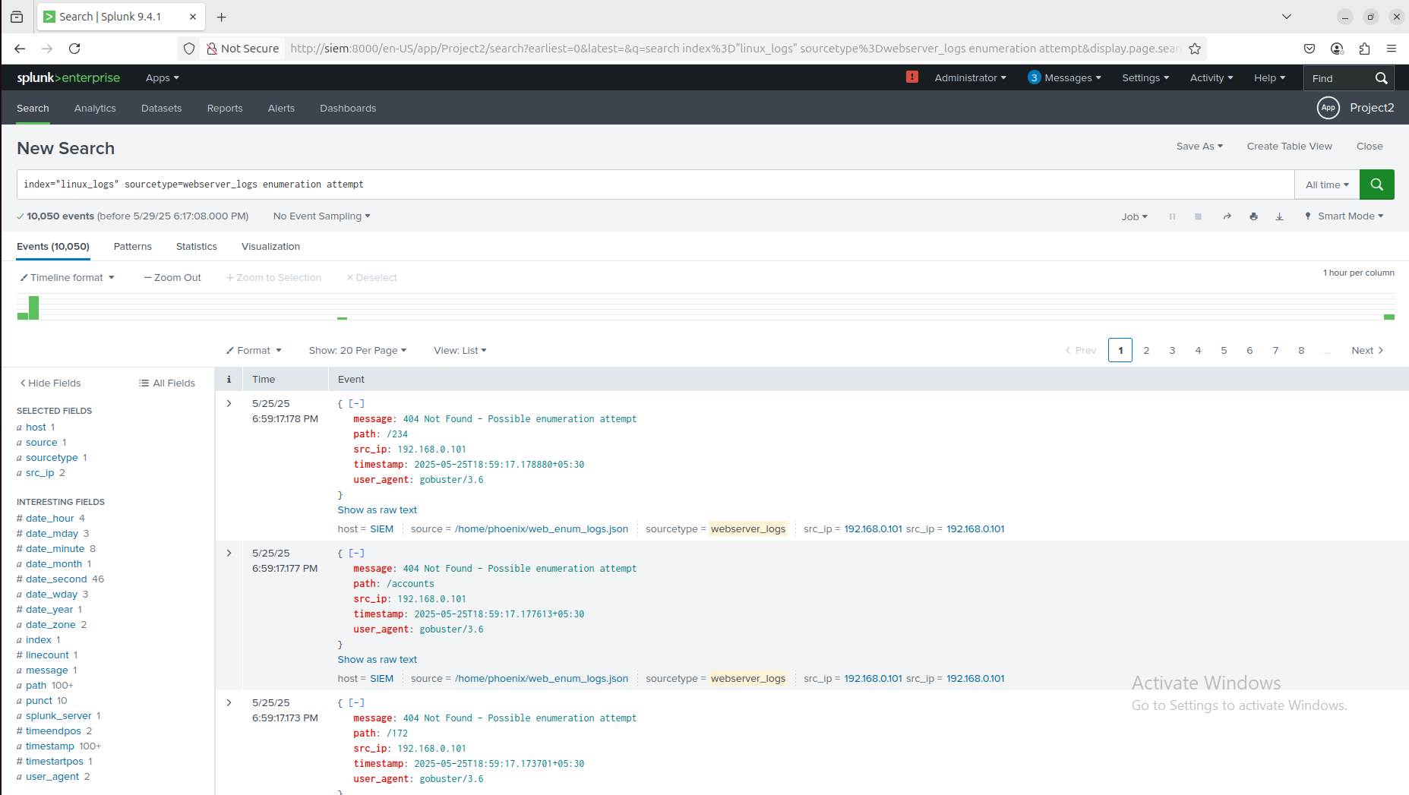Click Create Table View

click(1290, 147)
